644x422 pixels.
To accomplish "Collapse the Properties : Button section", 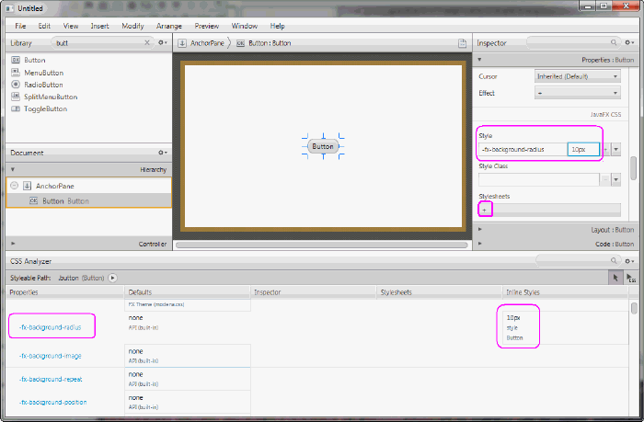I will coord(479,60).
